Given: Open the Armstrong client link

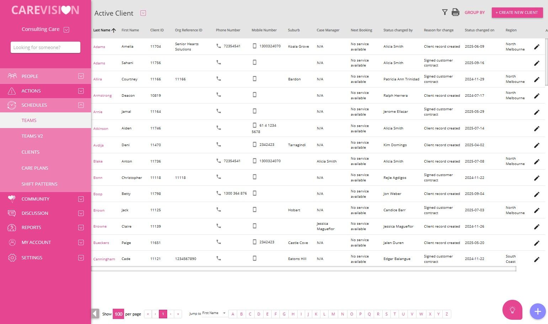Looking at the screenshot, I should tap(102, 96).
